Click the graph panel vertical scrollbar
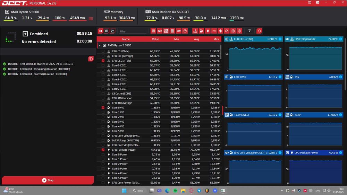The height and width of the screenshot is (195, 347). coord(346,64)
